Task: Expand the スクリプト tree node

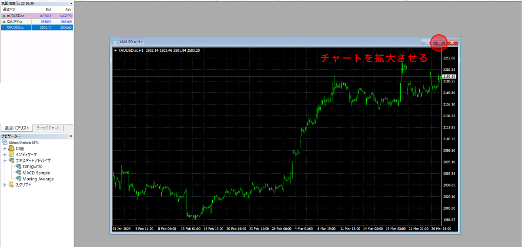Action: [x=4, y=185]
